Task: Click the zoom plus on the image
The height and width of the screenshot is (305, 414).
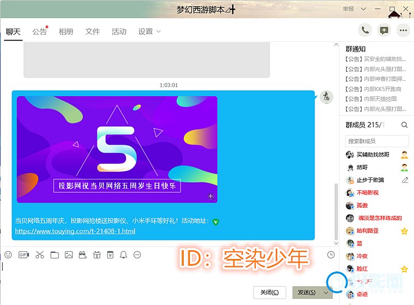Action: tap(211, 196)
